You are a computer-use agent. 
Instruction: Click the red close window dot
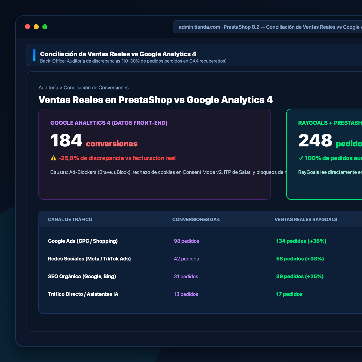28,27
